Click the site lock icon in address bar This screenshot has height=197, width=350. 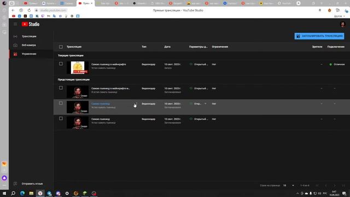36,10
